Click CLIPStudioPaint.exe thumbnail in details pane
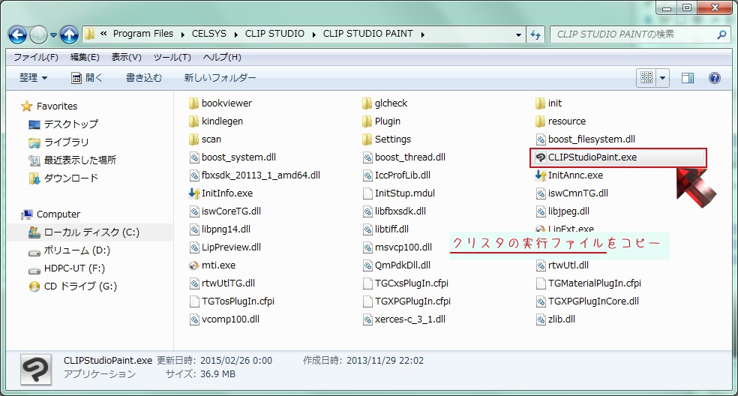This screenshot has width=738, height=396. coord(36,369)
